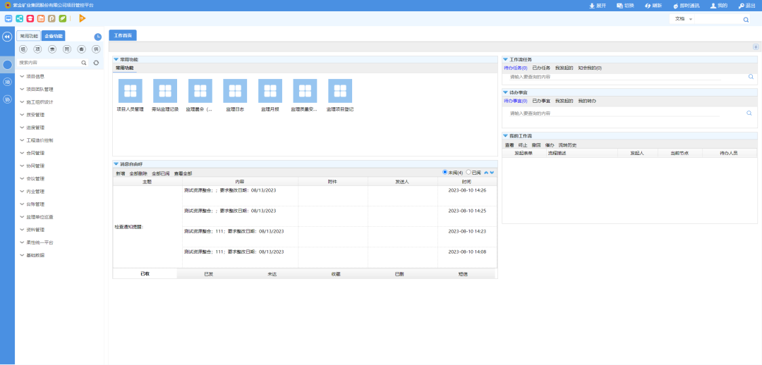The height and width of the screenshot is (365, 762).
Task: Switch to the 常用功能 sidebar tab
Action: click(x=29, y=36)
